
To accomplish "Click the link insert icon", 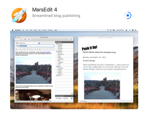I will tap(24, 49).
